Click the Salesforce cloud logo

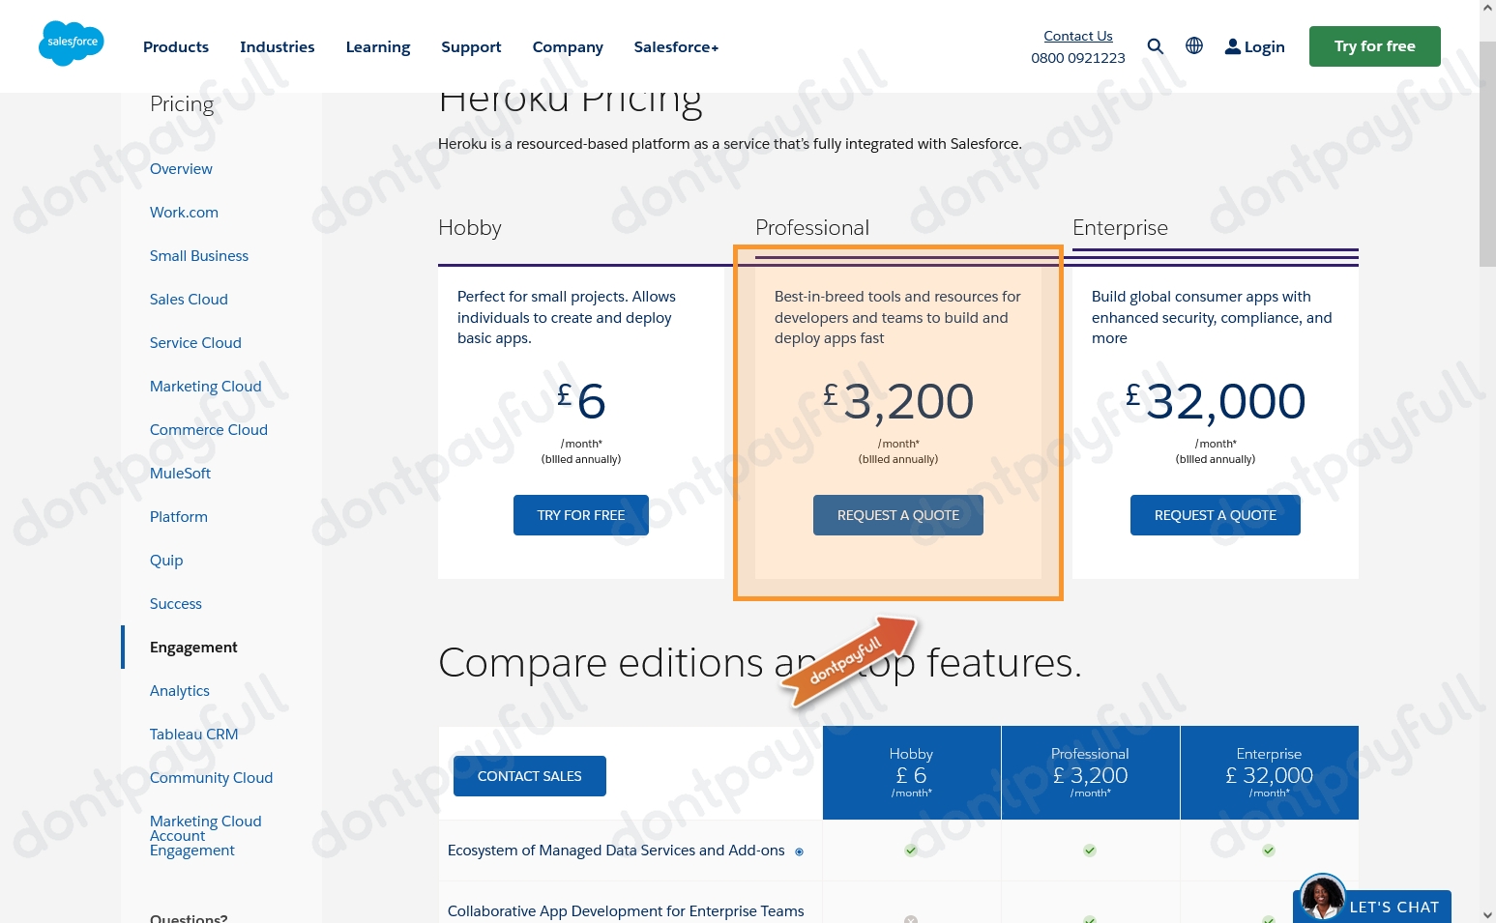point(72,43)
